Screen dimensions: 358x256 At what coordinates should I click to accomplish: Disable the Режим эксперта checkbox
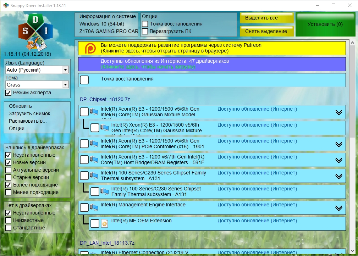pos(9,93)
